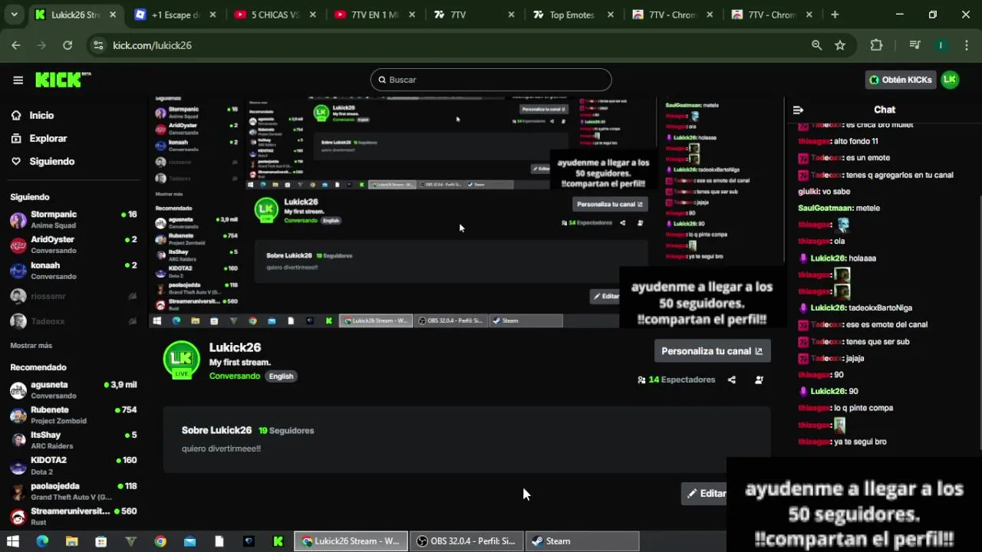Screen dimensions: 982x552
Task: Click the English language tag
Action: [281, 376]
